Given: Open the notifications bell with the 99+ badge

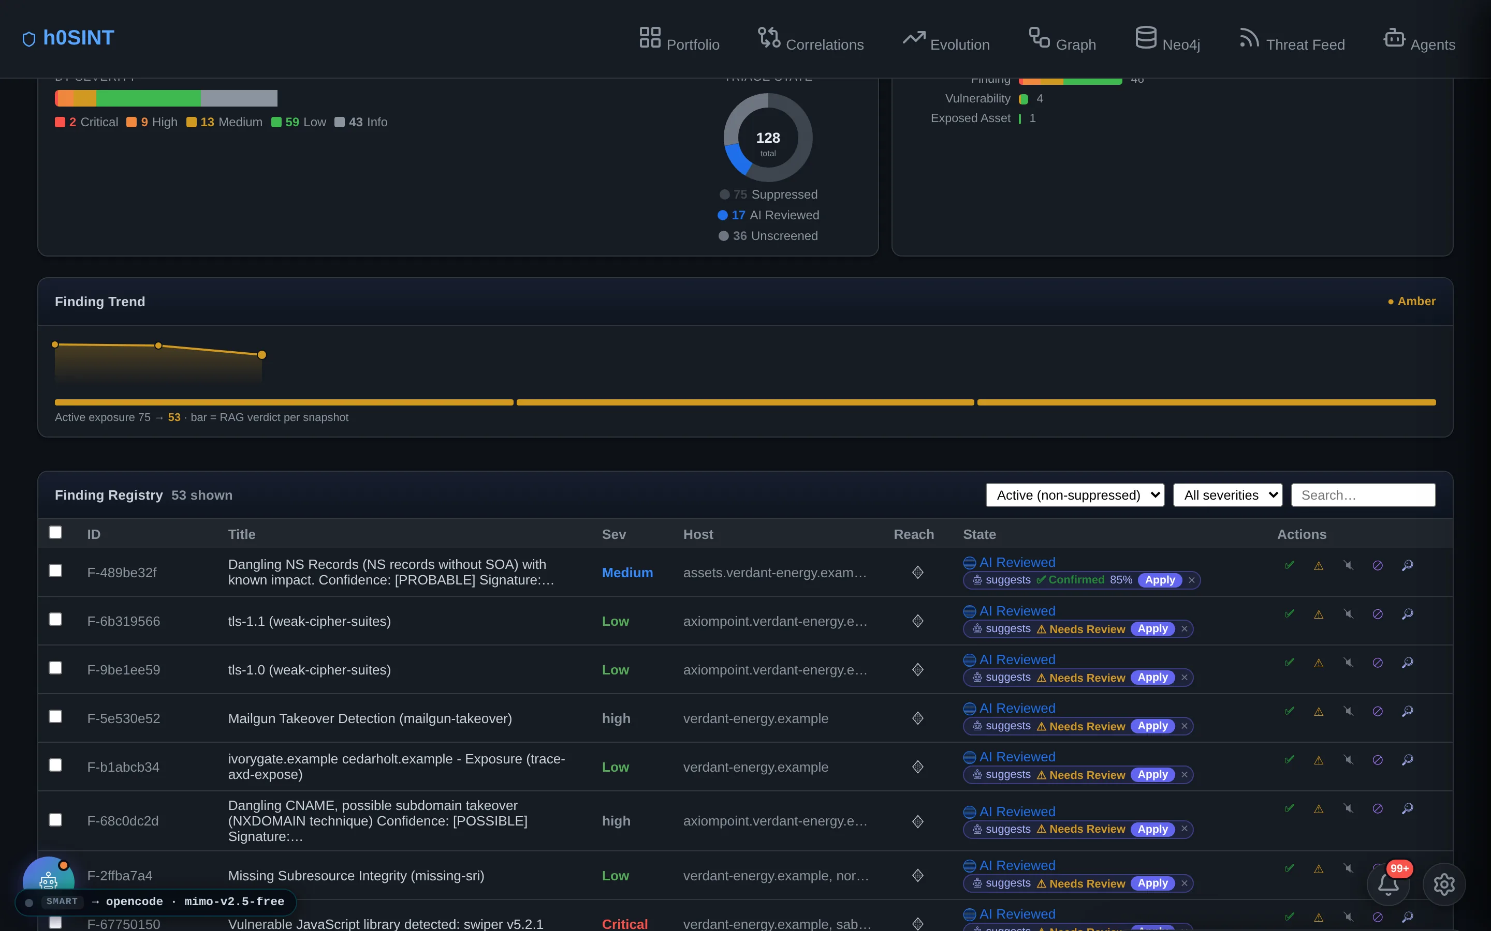Looking at the screenshot, I should point(1388,884).
